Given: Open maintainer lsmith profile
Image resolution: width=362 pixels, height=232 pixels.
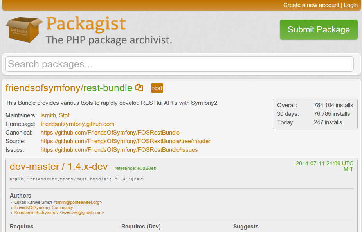Looking at the screenshot, I should tap(48, 115).
